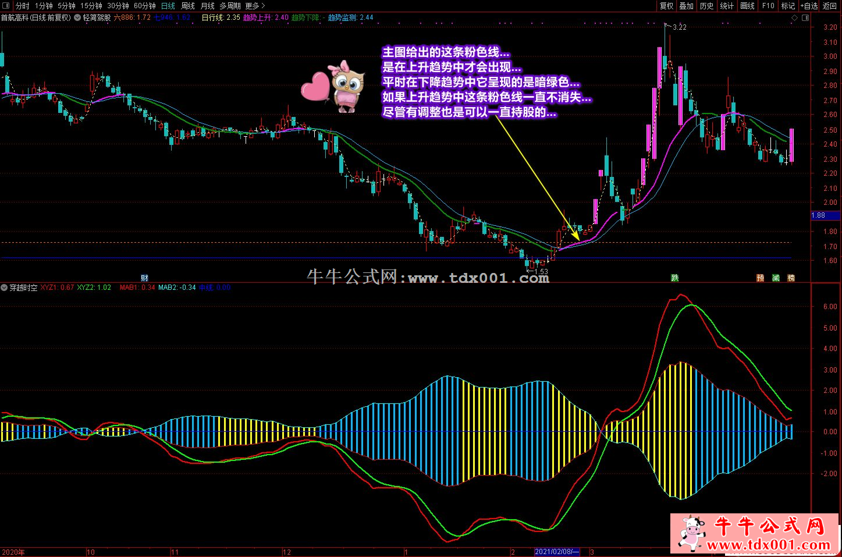Click the XYZ2: 1.02 indicator value

(x=94, y=288)
